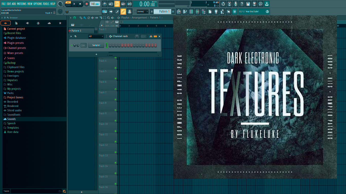Toggle multilink to controllers link icon
346x194 pixels.
click(x=123, y=12)
